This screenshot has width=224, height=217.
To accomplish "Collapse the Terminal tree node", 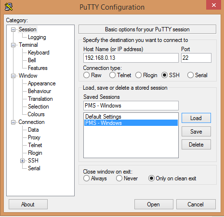I will 13,45.
